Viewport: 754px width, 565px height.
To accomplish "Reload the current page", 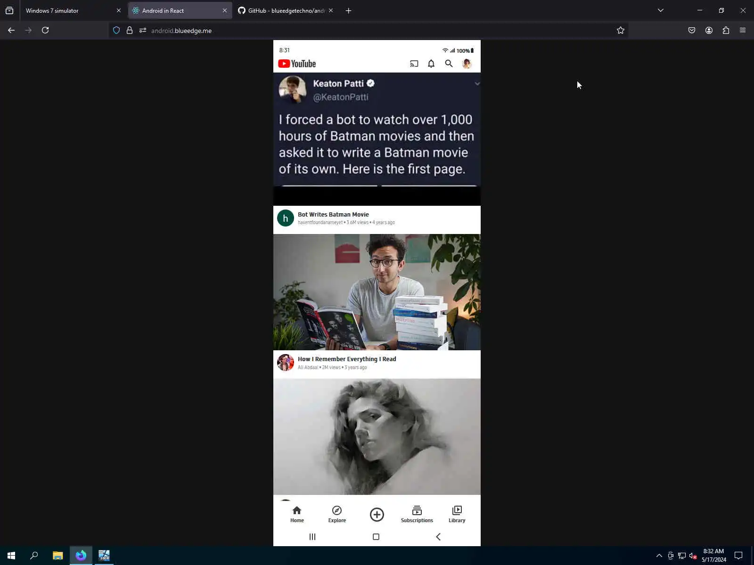I will click(45, 30).
